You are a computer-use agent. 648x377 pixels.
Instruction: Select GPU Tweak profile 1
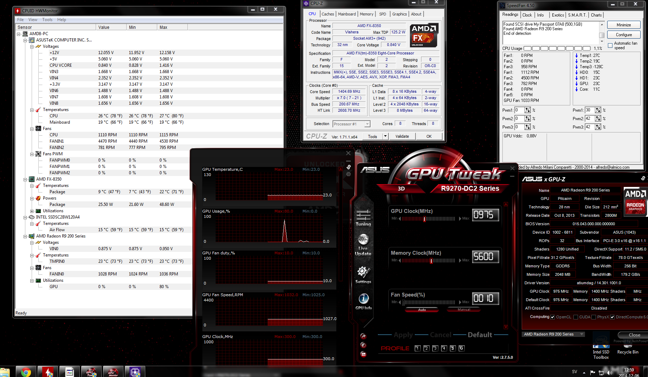pos(418,348)
